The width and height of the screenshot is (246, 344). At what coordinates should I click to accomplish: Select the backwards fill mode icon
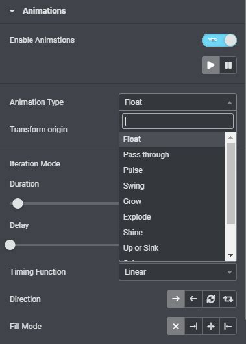click(x=228, y=327)
